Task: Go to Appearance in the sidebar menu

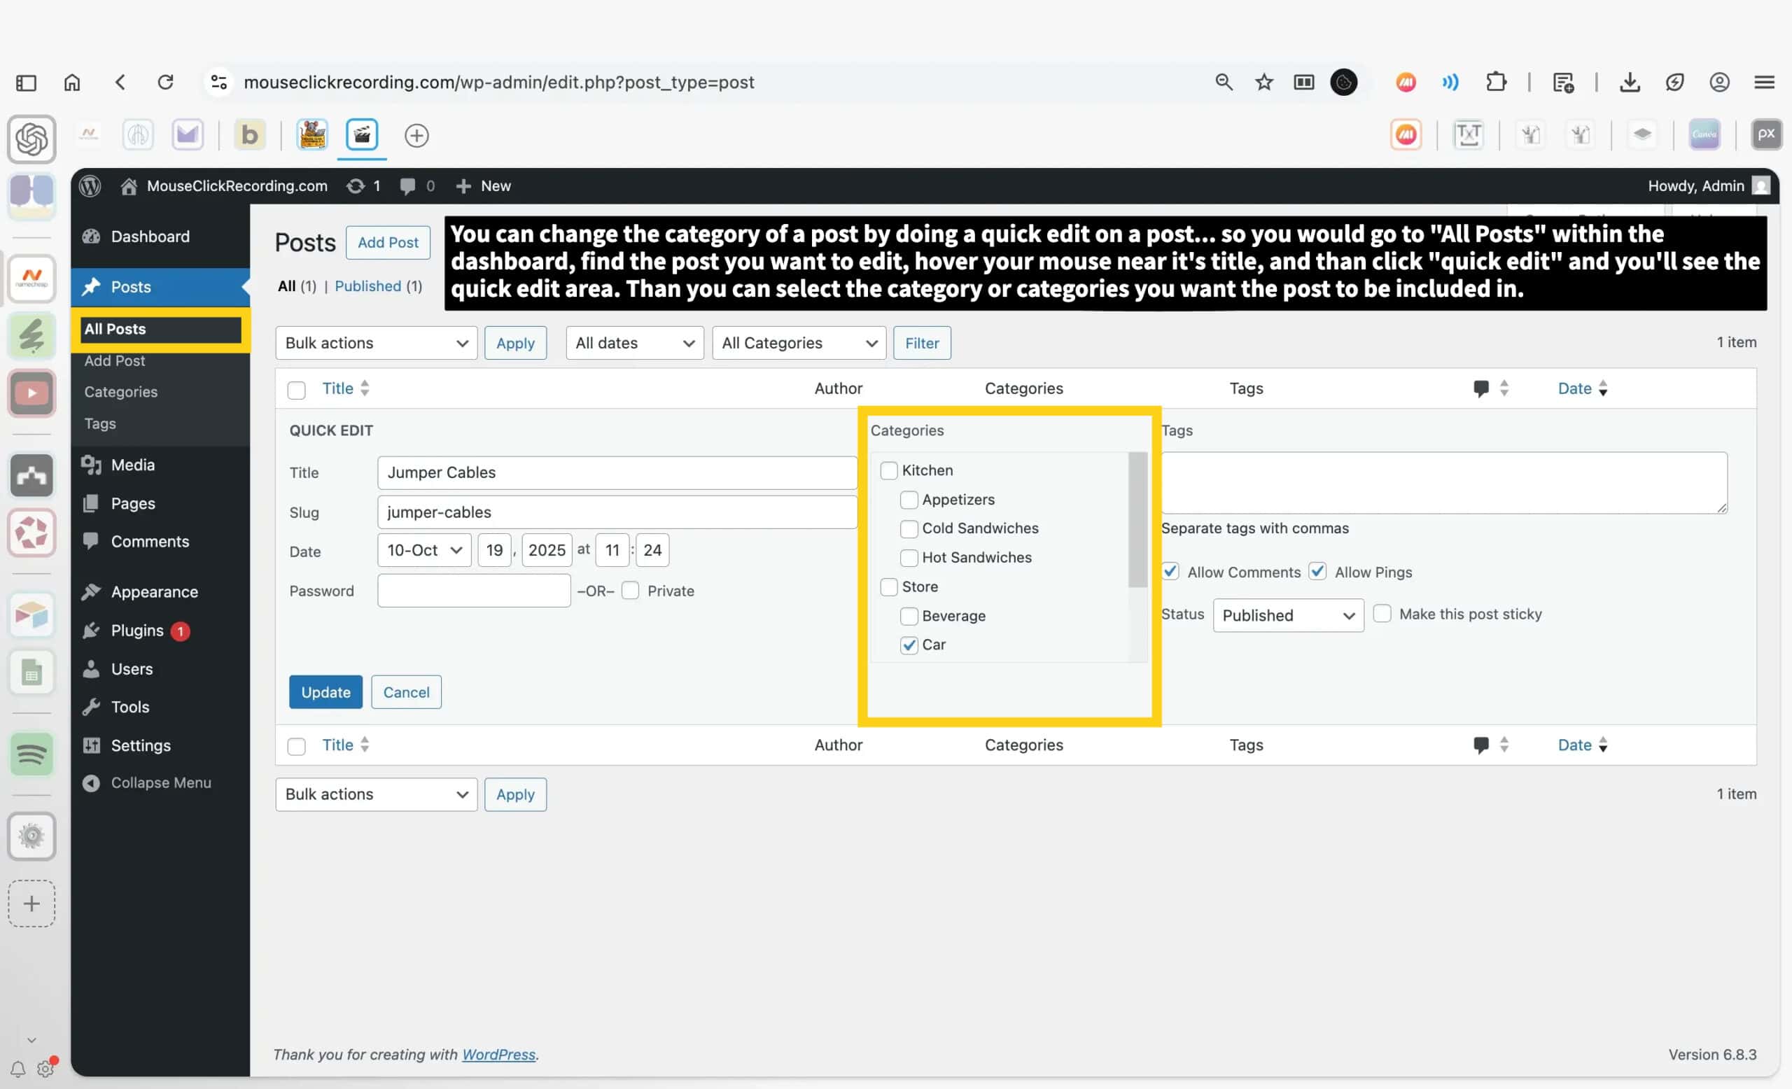Action: click(154, 592)
